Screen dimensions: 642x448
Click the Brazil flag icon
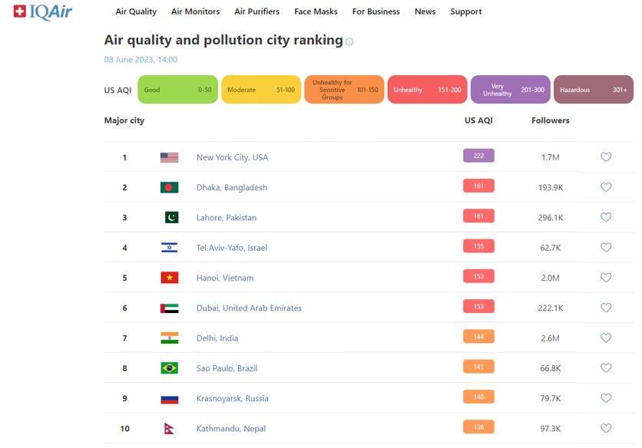[x=169, y=368]
